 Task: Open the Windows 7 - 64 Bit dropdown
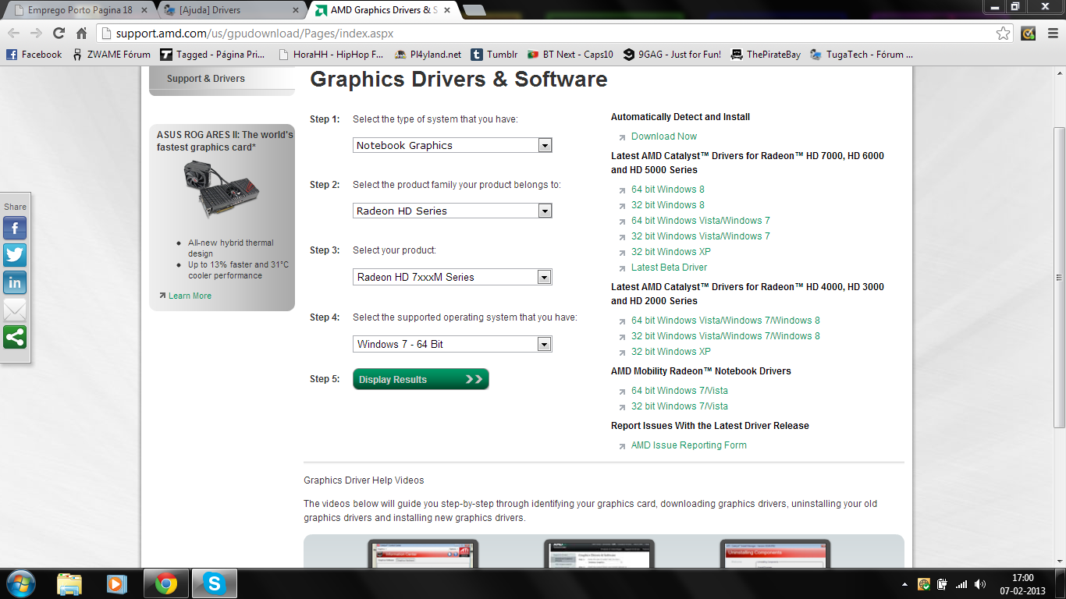(452, 344)
